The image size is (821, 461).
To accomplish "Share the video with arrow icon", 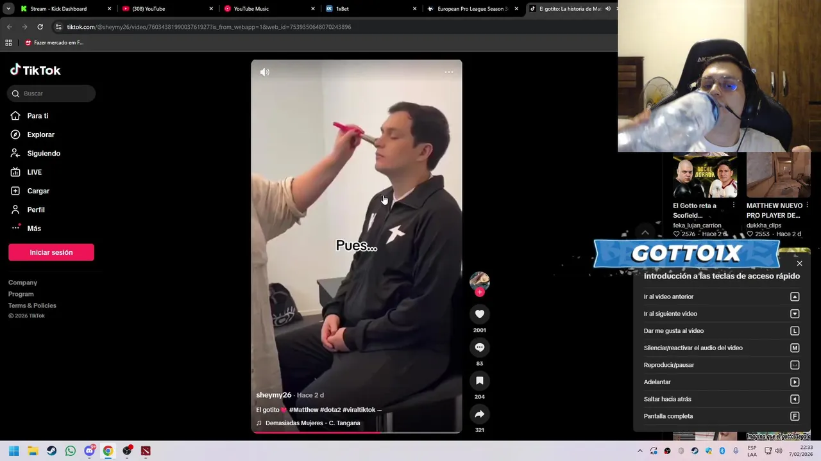I will coord(480,414).
